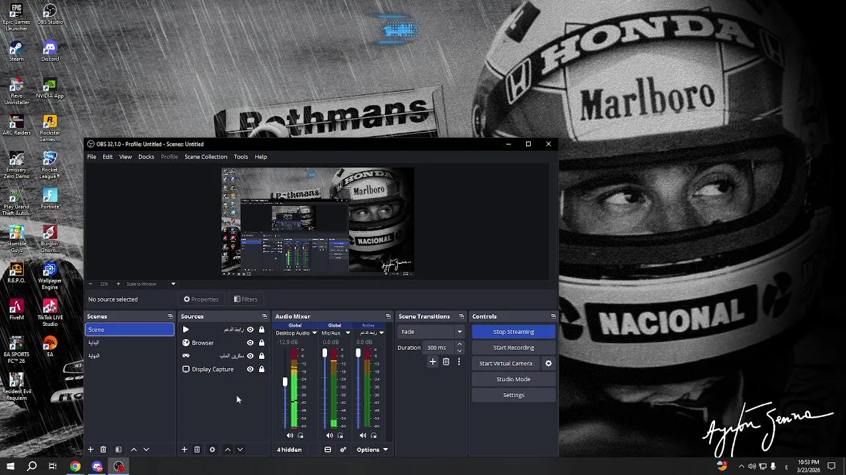Screen dimensions: 846x475
Task: Open scene filters icon in the Scenes toolbar
Action: (x=118, y=449)
